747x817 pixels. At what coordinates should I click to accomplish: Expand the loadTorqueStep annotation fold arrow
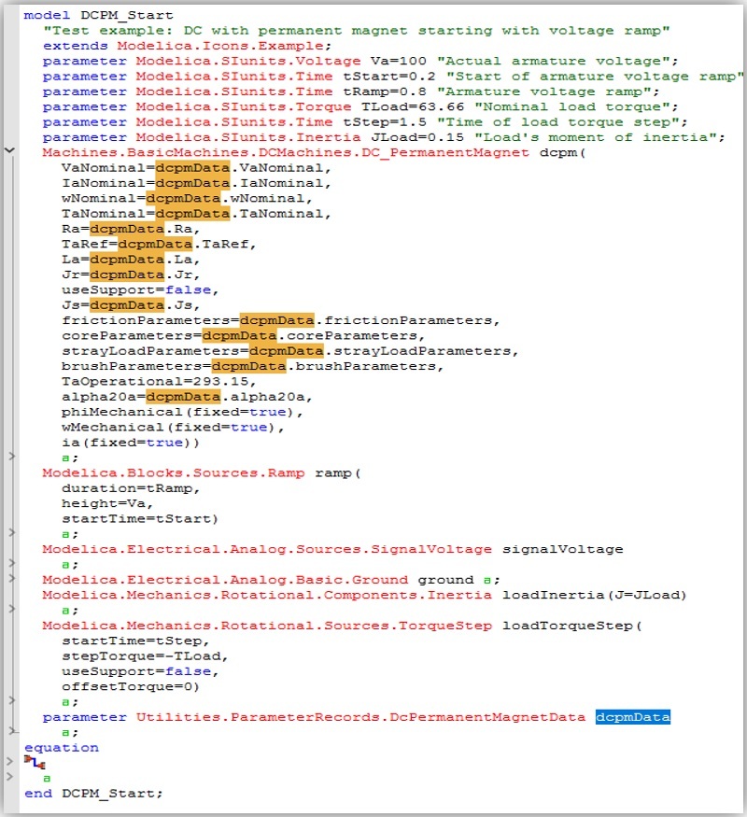point(11,700)
